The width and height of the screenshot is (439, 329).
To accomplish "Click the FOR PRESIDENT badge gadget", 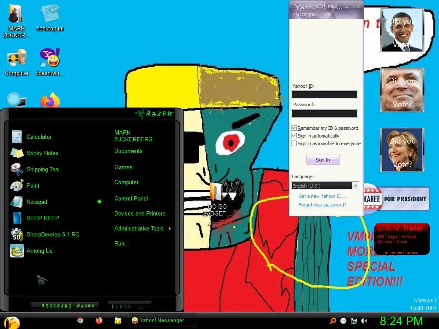I will tap(396, 199).
